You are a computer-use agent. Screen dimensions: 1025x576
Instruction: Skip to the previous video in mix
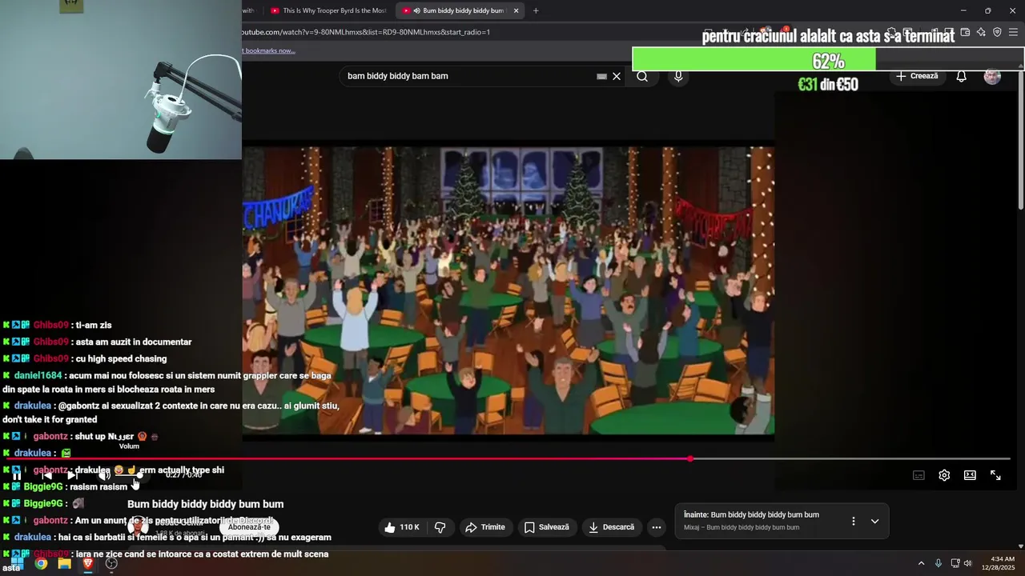point(47,475)
